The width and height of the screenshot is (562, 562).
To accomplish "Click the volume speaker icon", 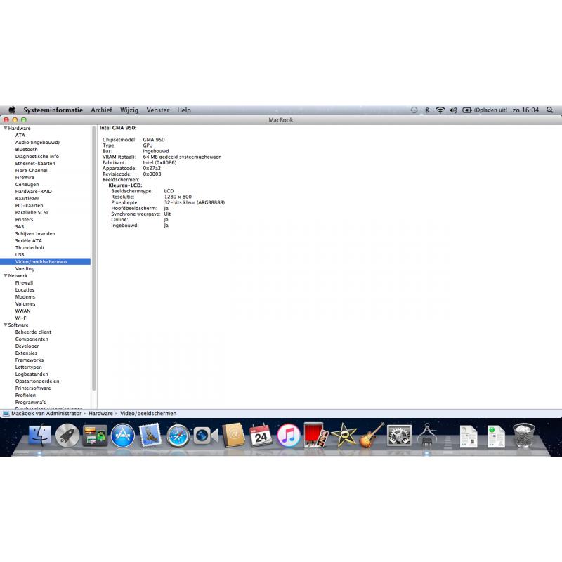I will coord(453,110).
